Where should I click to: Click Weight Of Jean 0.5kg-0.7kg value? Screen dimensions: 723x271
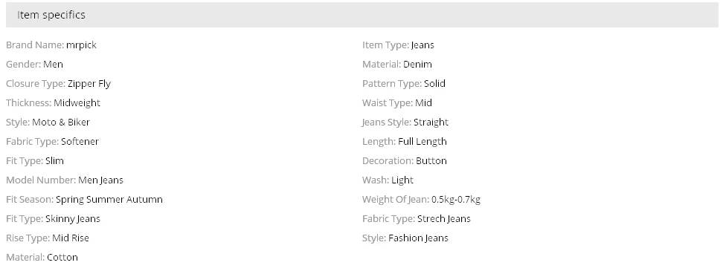[x=455, y=200]
